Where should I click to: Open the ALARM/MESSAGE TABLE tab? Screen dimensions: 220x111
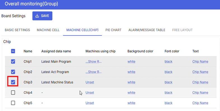coord(147,30)
